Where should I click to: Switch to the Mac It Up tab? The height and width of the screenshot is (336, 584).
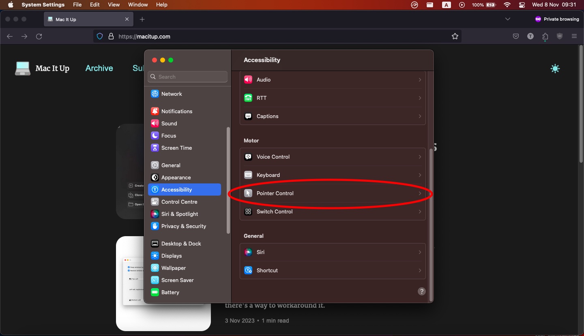pyautogui.click(x=85, y=19)
